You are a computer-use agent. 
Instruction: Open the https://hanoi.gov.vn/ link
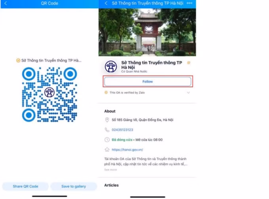pos(127,150)
